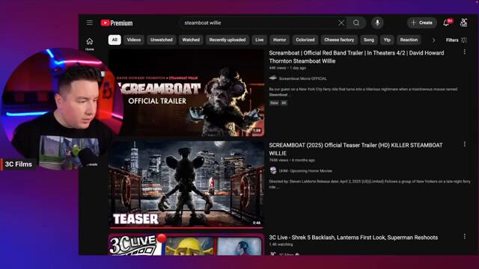
Task: Select the Recently uploaded chip
Action: pyautogui.click(x=228, y=40)
